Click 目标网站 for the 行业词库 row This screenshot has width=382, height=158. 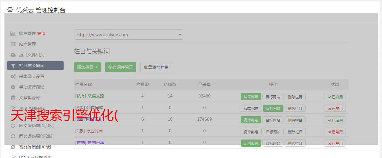point(273,131)
